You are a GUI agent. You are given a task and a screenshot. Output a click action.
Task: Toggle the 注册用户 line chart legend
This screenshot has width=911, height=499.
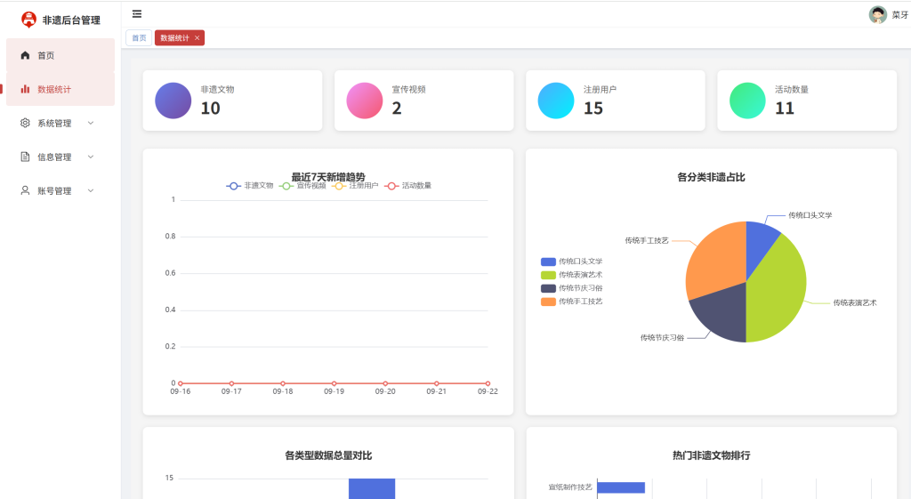[355, 186]
